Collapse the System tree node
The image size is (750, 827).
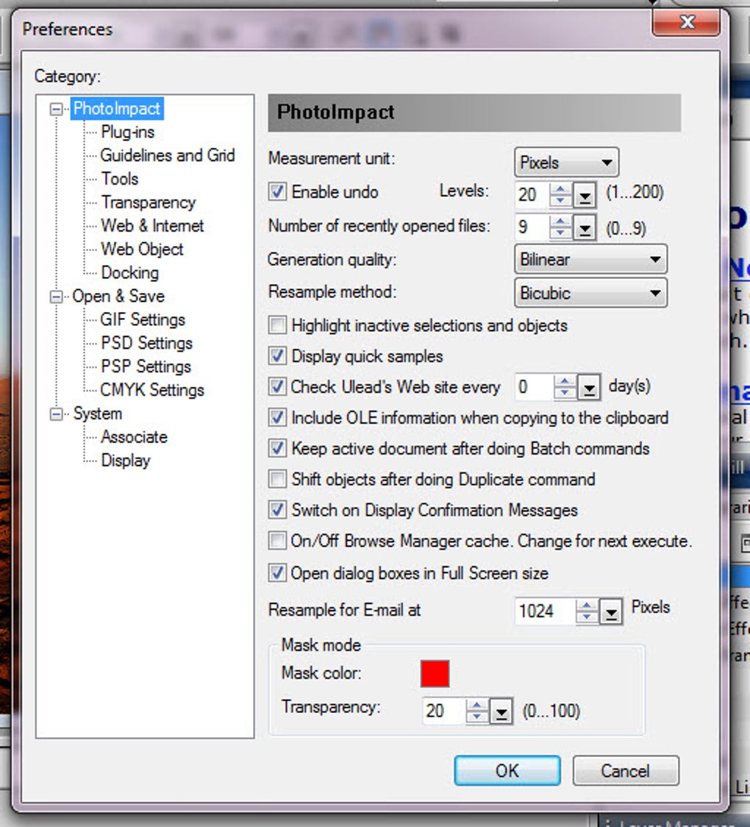tap(56, 414)
